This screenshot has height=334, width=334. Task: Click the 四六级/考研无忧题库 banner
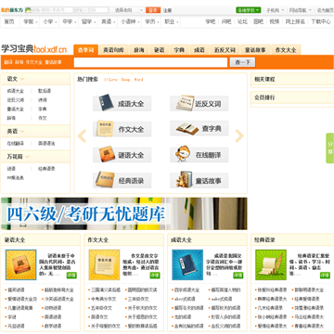124,213
